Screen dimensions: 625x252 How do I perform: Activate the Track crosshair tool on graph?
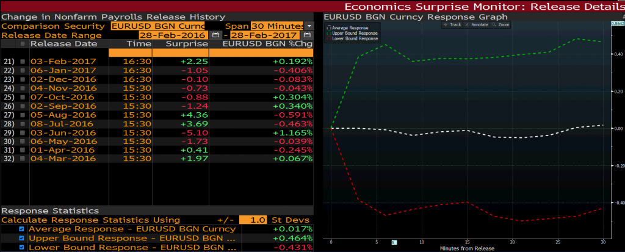pyautogui.click(x=452, y=25)
